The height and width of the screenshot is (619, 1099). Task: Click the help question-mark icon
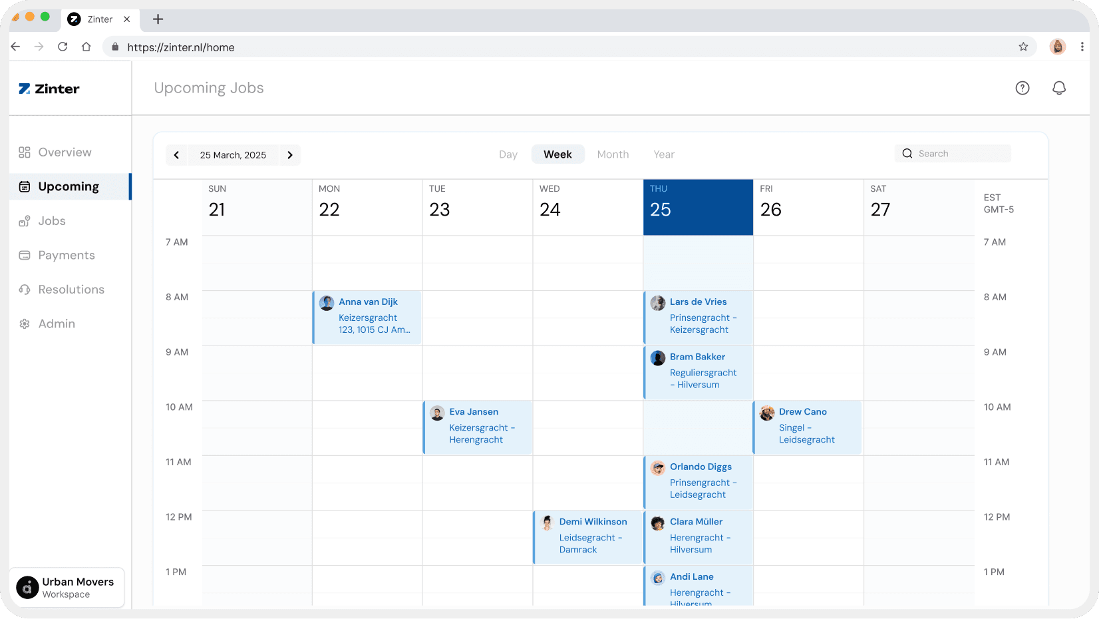point(1022,87)
